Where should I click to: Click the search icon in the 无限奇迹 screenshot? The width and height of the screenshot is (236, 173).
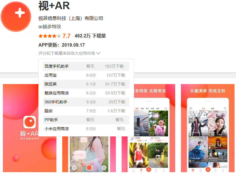(x=166, y=108)
